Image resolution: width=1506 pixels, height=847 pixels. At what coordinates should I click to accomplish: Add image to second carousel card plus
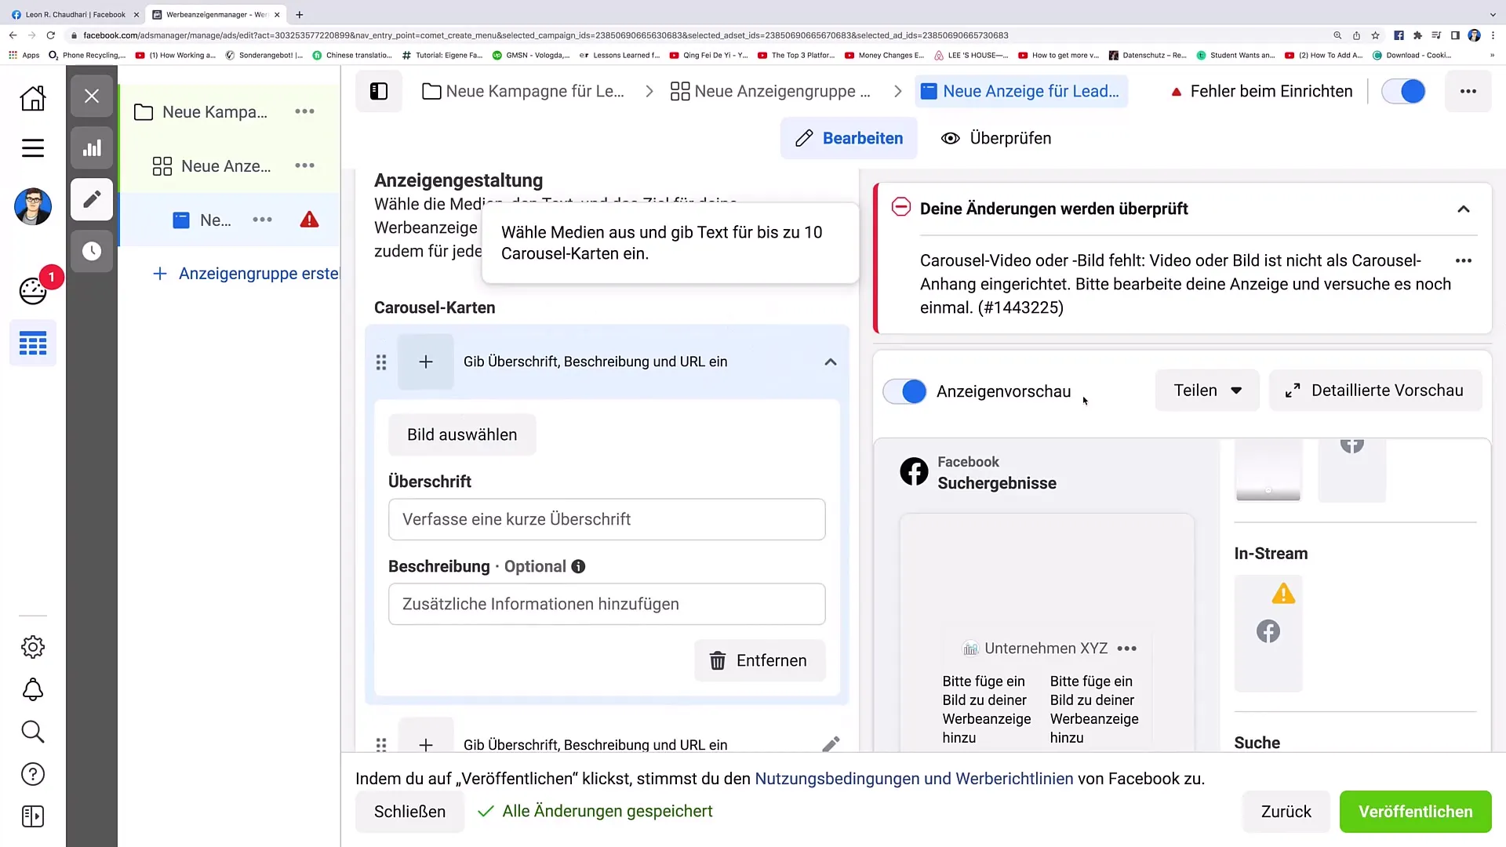(x=426, y=743)
